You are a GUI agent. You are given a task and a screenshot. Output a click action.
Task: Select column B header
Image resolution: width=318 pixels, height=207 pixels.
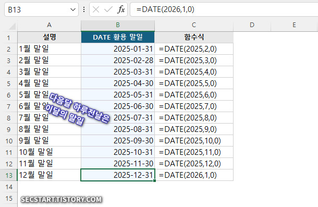[118, 26]
